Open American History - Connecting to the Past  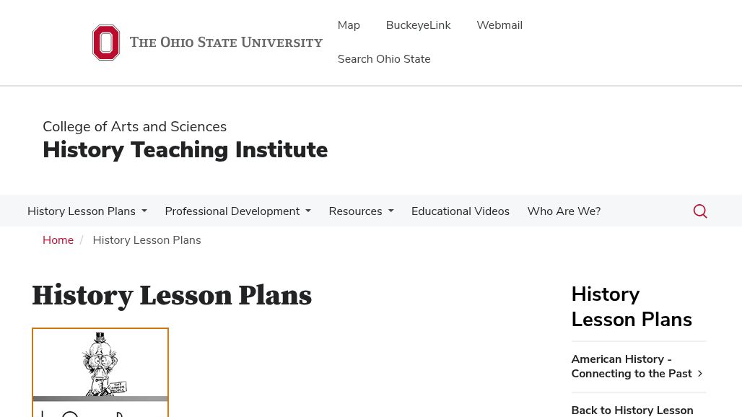pos(631,366)
